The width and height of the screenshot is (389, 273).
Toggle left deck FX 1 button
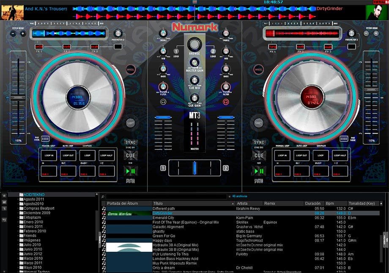[x=39, y=47]
